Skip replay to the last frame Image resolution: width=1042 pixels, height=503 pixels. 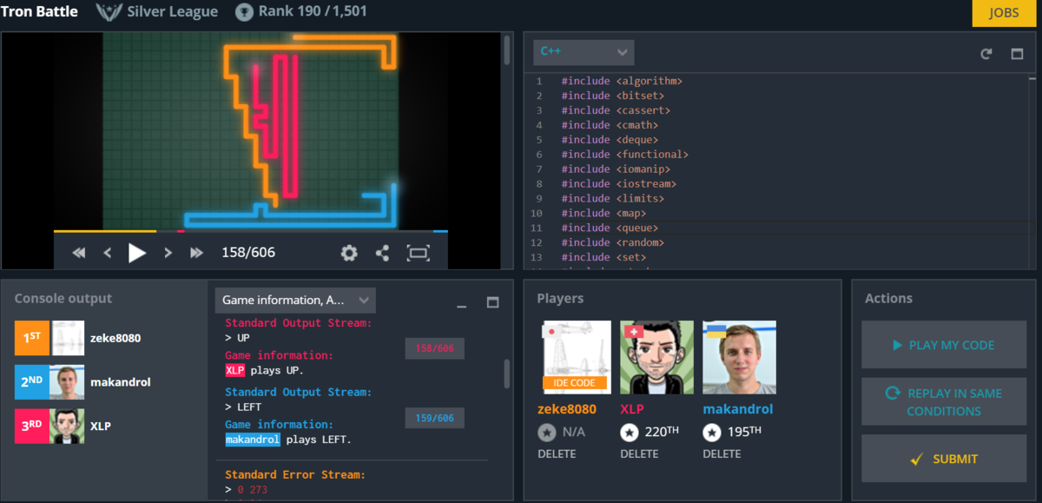(197, 253)
